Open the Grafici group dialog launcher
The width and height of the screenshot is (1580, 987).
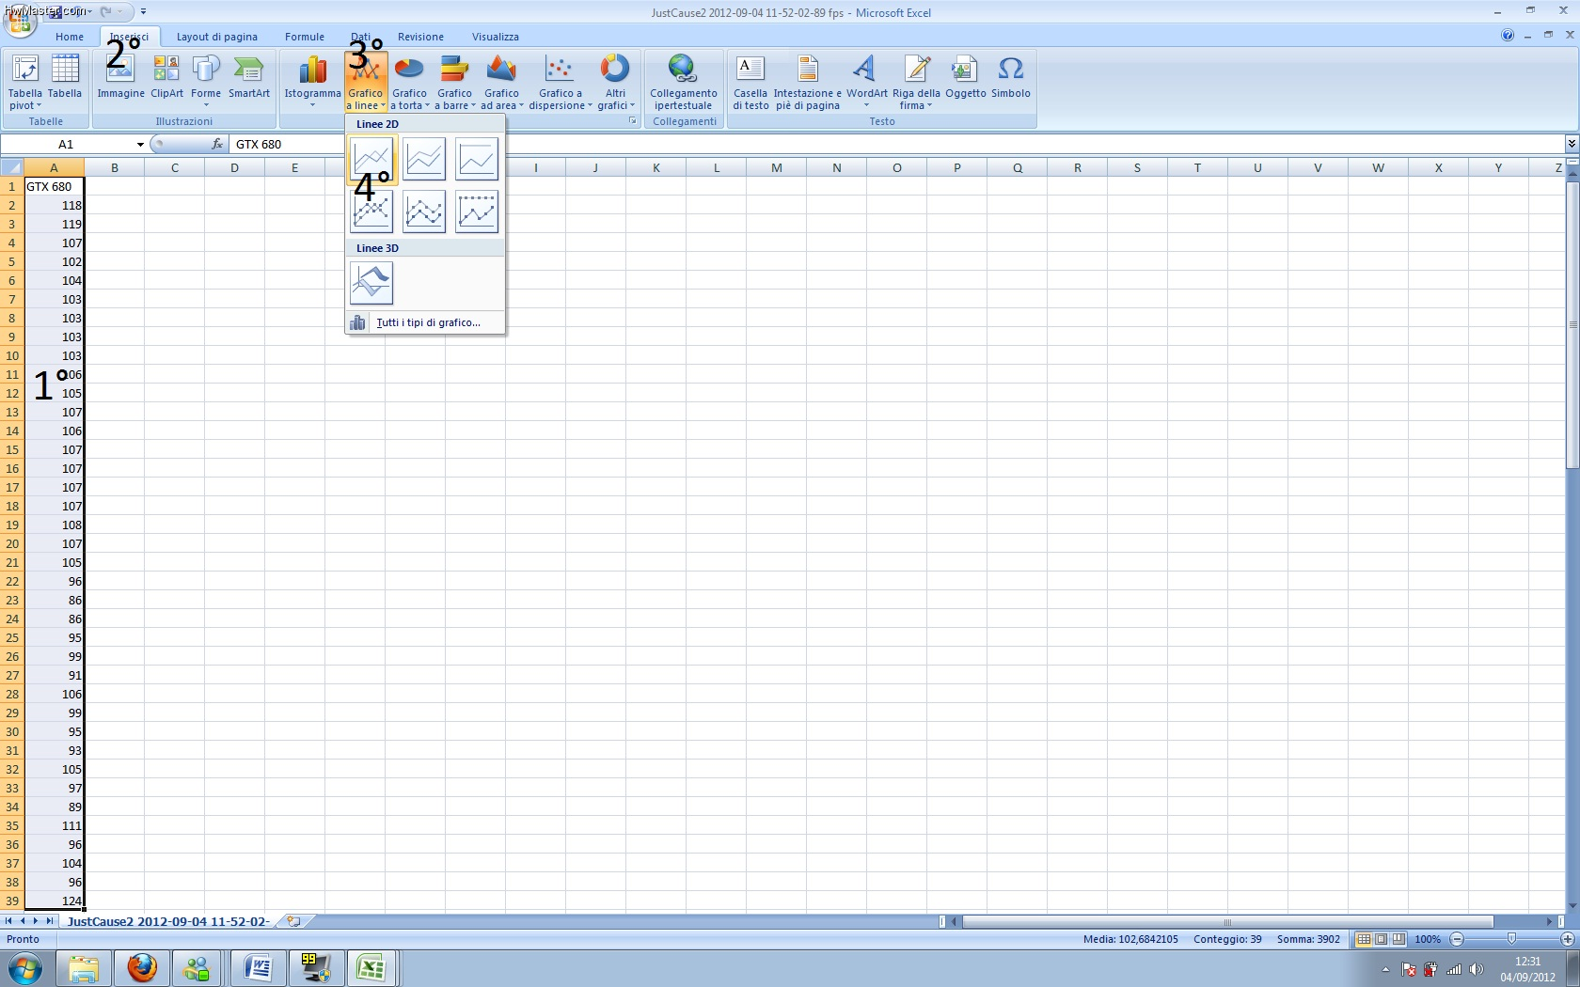coord(632,121)
